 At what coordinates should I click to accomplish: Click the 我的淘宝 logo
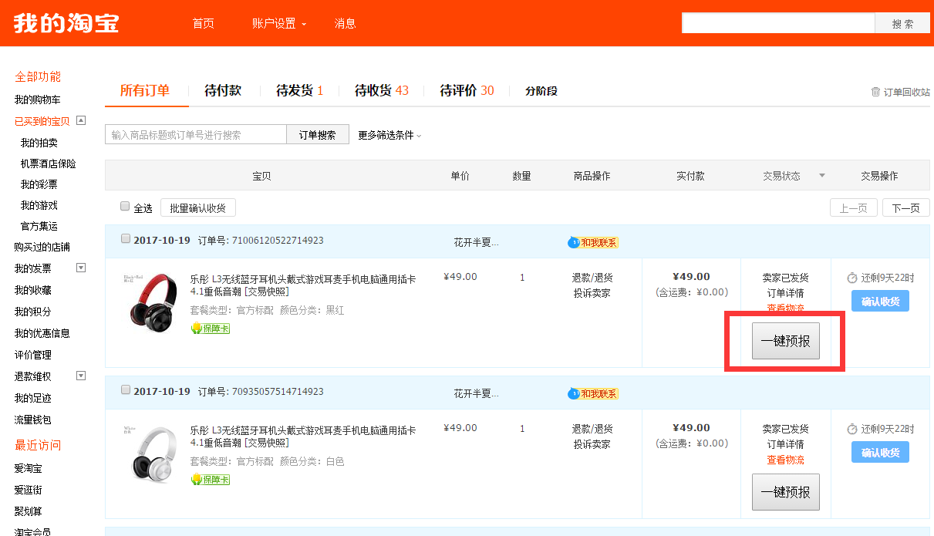pyautogui.click(x=66, y=23)
